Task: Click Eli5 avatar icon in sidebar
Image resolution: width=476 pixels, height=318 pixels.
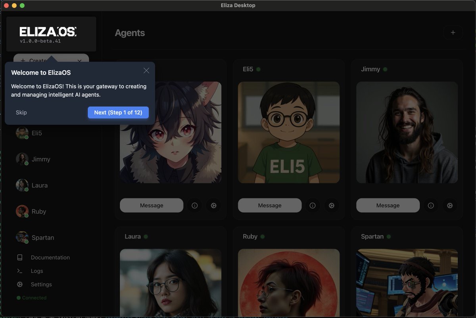Action: 22,133
